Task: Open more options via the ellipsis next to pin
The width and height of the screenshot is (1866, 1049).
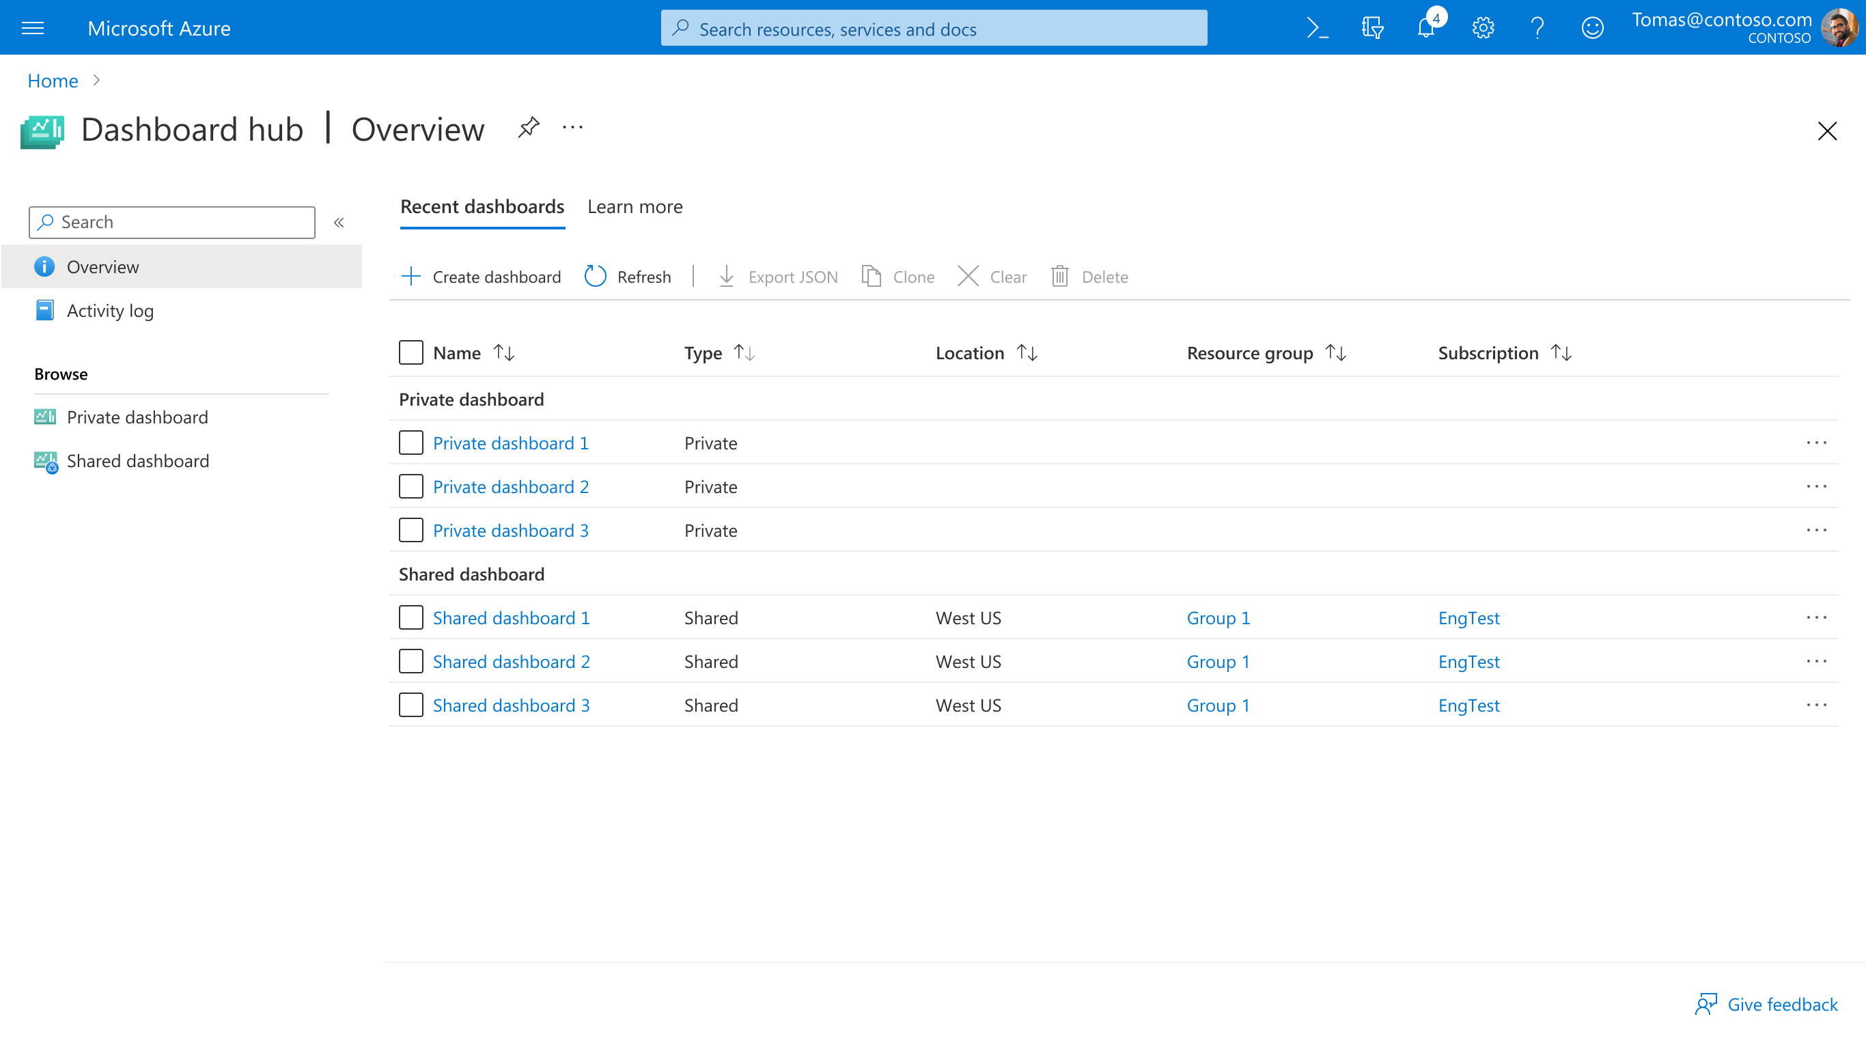Action: coord(572,128)
